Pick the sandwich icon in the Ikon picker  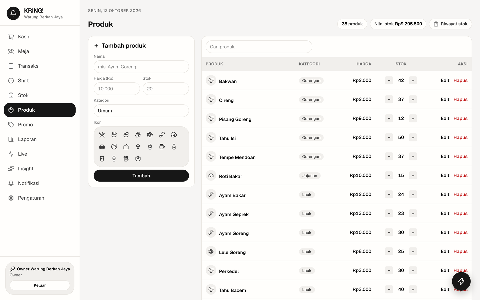click(102, 147)
